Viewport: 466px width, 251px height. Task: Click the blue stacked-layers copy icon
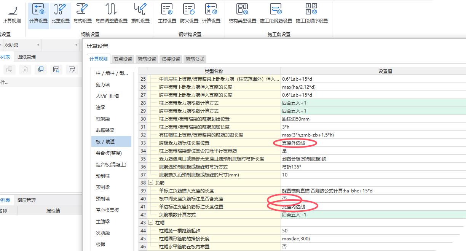40,69
